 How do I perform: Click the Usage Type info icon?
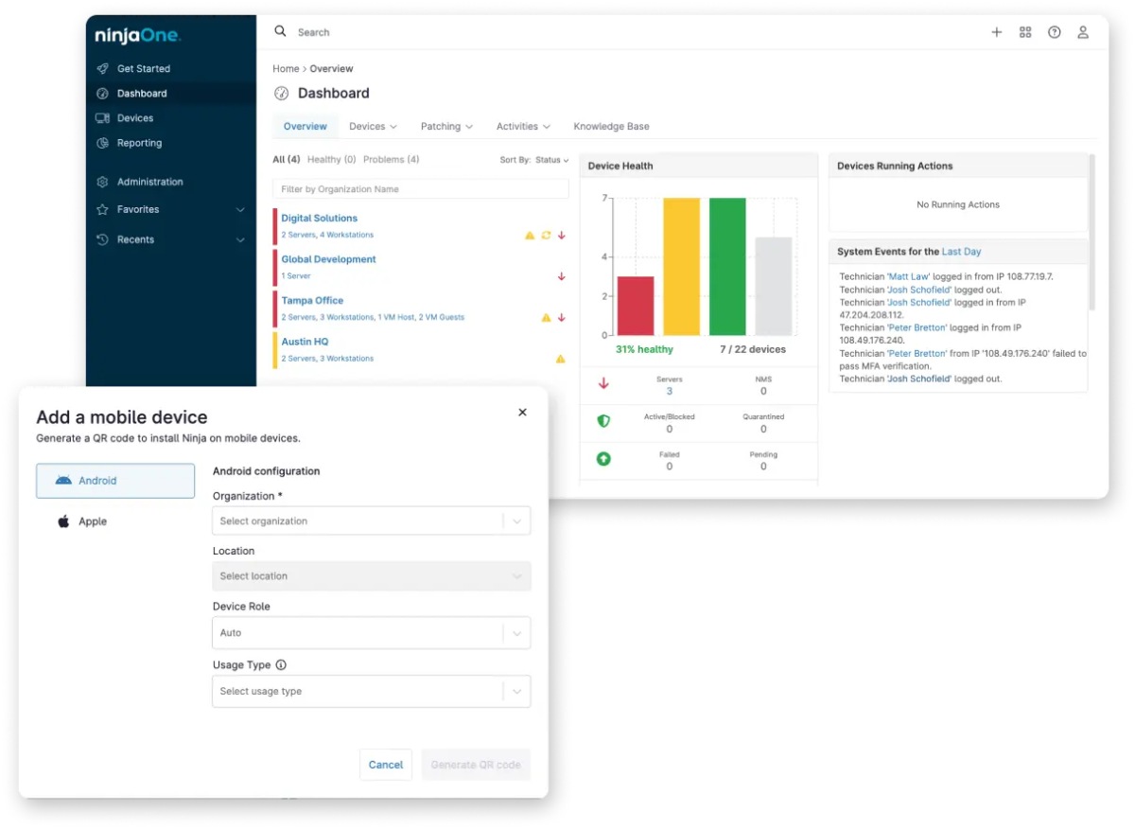[281, 665]
